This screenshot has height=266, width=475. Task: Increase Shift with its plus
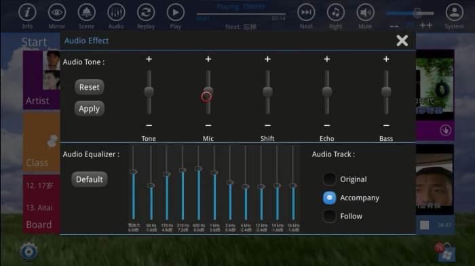coord(267,59)
